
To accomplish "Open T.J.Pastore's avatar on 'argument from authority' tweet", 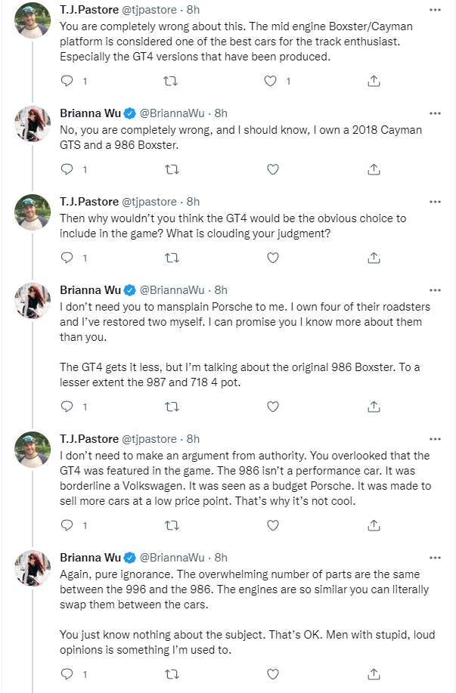I will pyautogui.click(x=33, y=450).
